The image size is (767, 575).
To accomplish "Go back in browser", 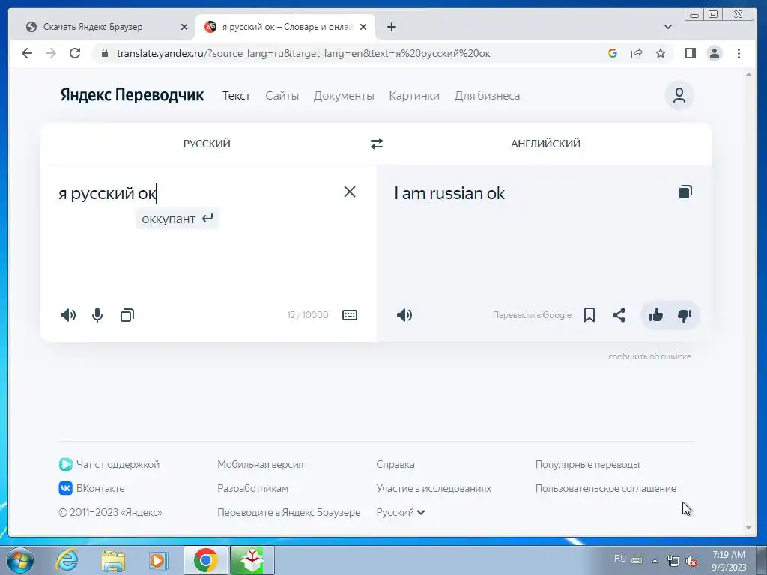I will coord(27,53).
